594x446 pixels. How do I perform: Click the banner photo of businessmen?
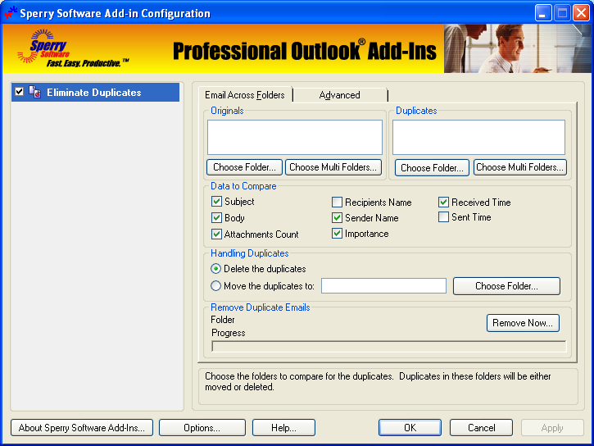tap(518, 48)
